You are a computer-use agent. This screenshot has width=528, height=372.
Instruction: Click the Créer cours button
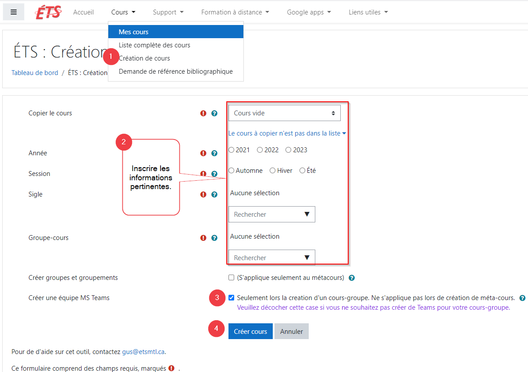(x=250, y=332)
